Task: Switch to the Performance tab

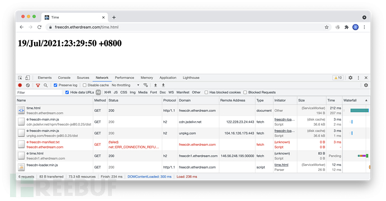Action: click(124, 78)
